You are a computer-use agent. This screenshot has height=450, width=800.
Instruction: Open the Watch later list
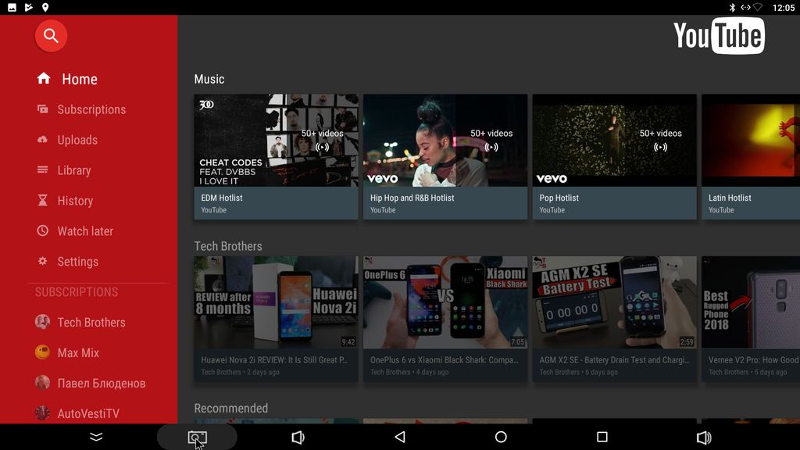[x=84, y=231]
